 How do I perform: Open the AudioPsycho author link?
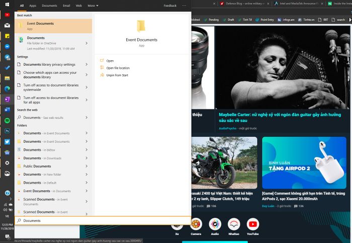[x=228, y=129]
